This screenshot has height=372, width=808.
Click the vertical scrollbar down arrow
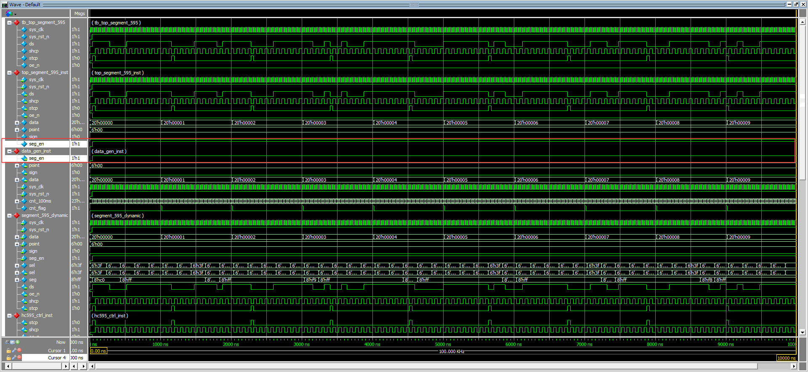[x=803, y=332]
